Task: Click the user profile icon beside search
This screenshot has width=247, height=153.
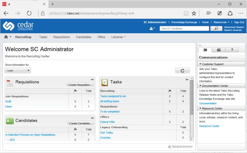Action: click(x=151, y=29)
